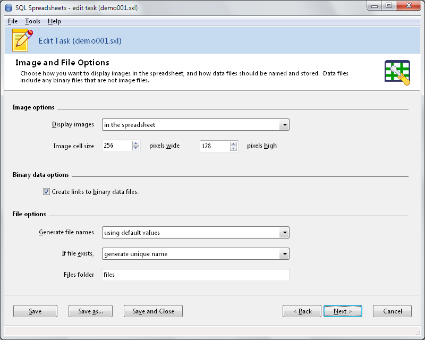Click the Files folder text field
Viewport: 425px width, 340px height.
click(195, 275)
